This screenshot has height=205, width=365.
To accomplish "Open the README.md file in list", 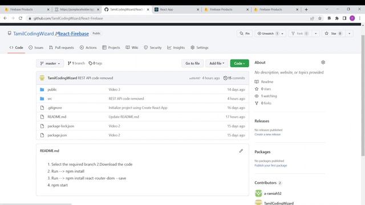I will pos(57,117).
